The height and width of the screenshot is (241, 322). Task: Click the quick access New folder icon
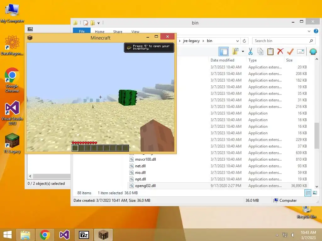tap(93, 23)
